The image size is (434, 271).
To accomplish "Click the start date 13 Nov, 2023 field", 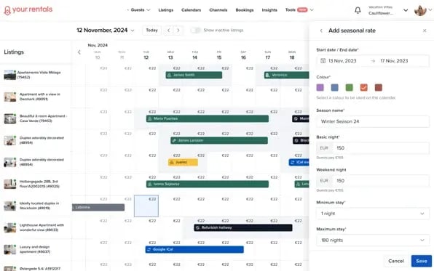I will coord(342,61).
